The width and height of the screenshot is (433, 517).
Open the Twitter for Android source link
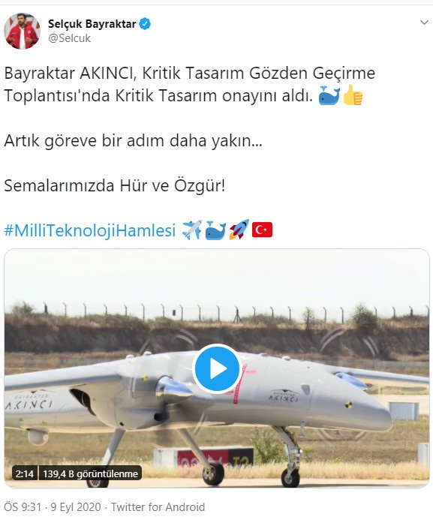158,506
